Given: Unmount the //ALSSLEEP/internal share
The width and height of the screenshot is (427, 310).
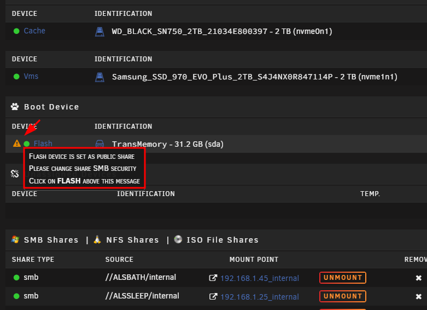Looking at the screenshot, I should point(343,296).
